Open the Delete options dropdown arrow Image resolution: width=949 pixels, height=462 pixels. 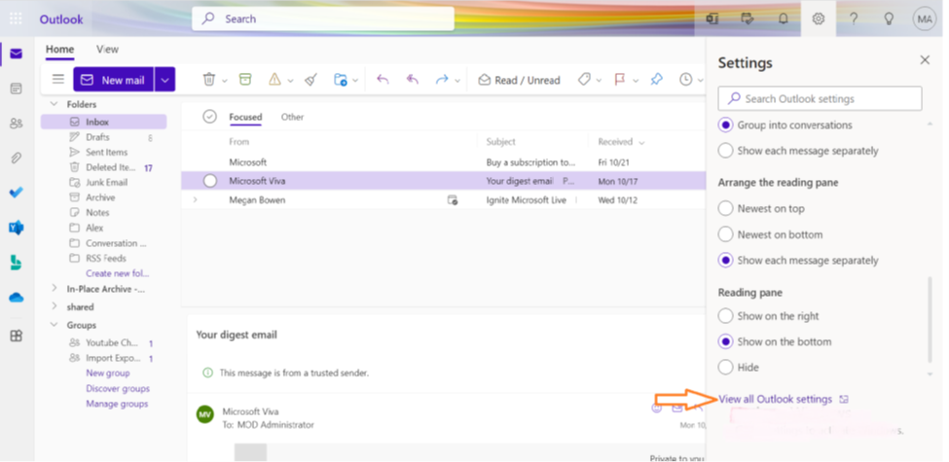[225, 81]
